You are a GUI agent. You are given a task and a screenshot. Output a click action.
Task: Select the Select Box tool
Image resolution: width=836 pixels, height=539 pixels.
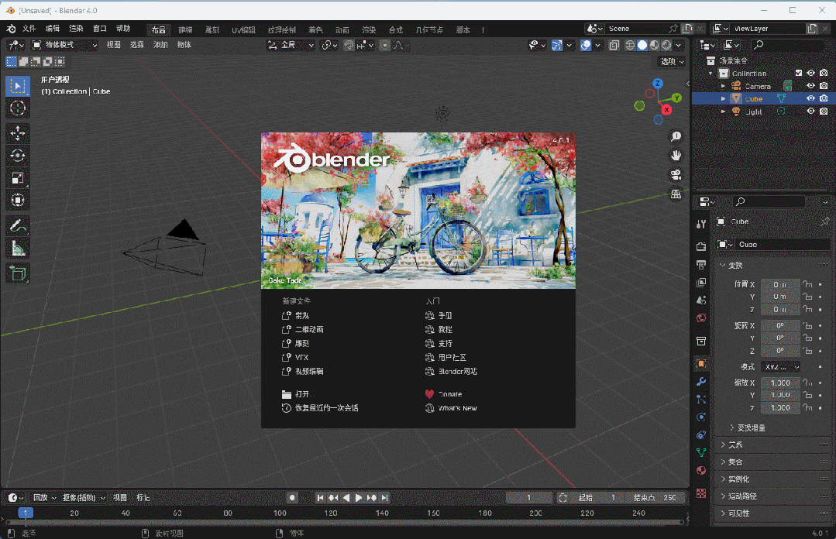coord(18,86)
